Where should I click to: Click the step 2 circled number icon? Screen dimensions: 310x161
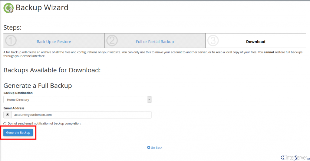click(x=112, y=41)
